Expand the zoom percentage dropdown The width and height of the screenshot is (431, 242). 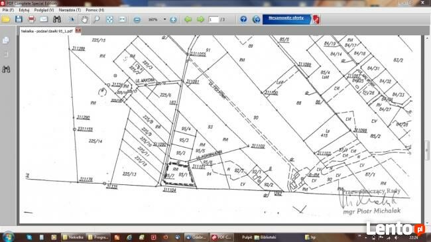click(164, 19)
